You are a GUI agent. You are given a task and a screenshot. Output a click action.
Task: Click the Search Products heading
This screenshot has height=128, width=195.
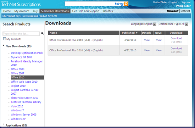click(x=16, y=24)
